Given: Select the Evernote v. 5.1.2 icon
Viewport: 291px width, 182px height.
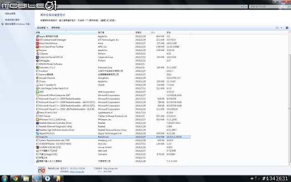Looking at the screenshot, I should (37, 68).
